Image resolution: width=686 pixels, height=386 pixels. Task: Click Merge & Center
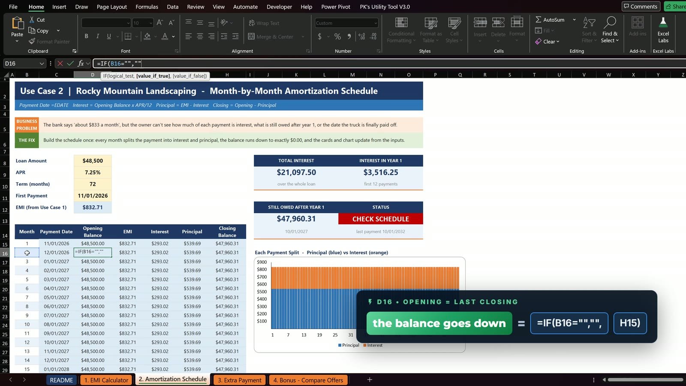(271, 36)
